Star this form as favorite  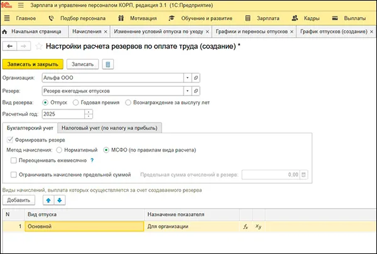coord(40,46)
